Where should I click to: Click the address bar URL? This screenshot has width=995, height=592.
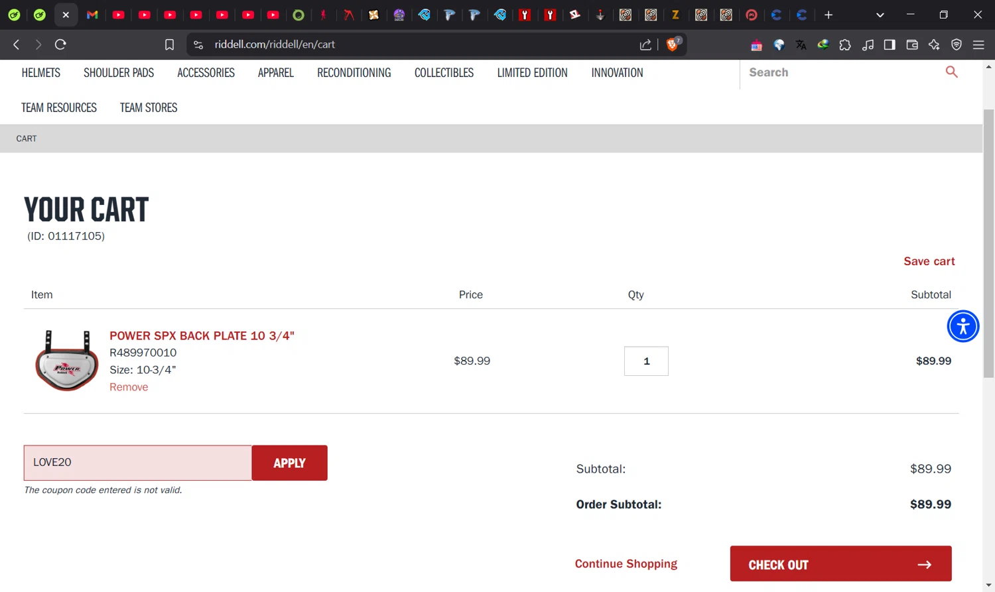tap(275, 44)
